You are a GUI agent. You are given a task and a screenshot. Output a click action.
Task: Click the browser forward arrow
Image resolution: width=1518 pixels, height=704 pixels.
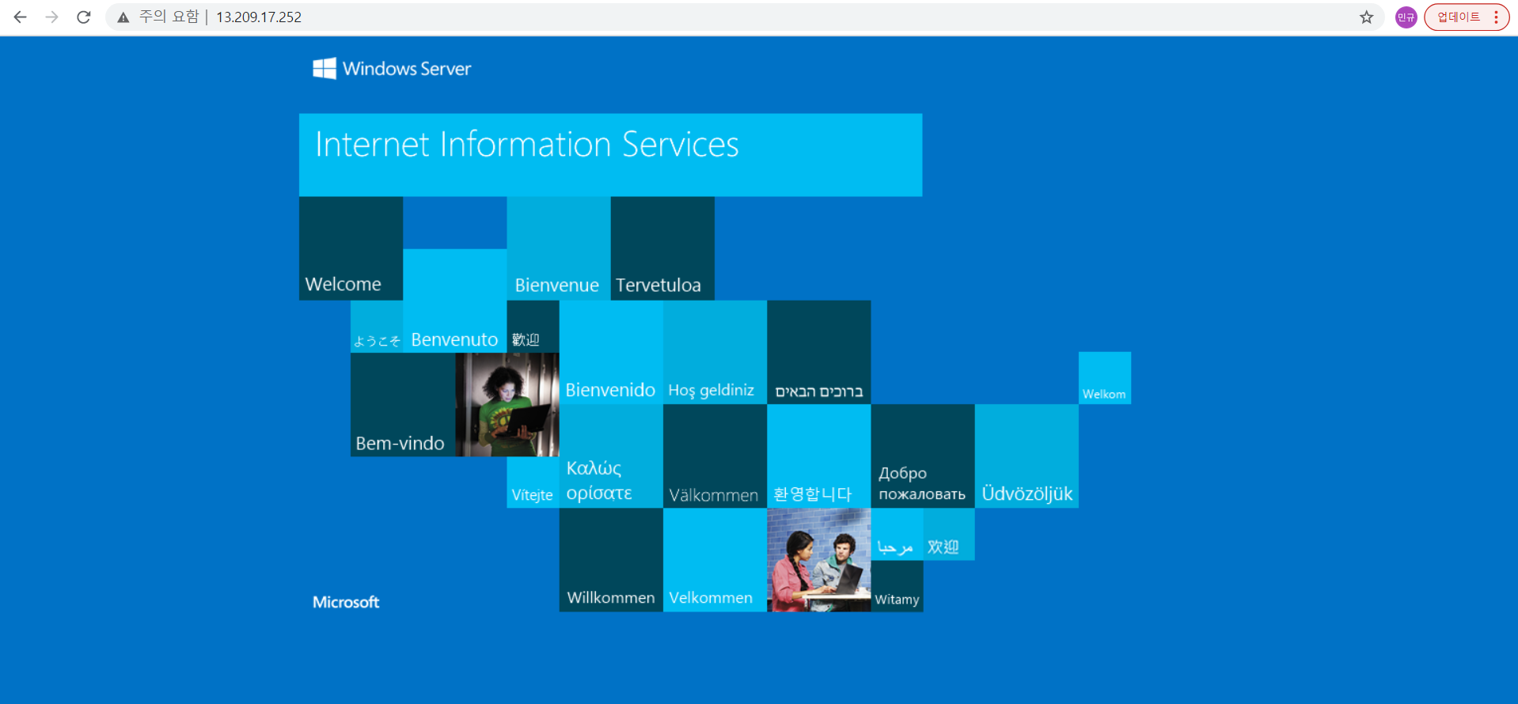click(52, 17)
